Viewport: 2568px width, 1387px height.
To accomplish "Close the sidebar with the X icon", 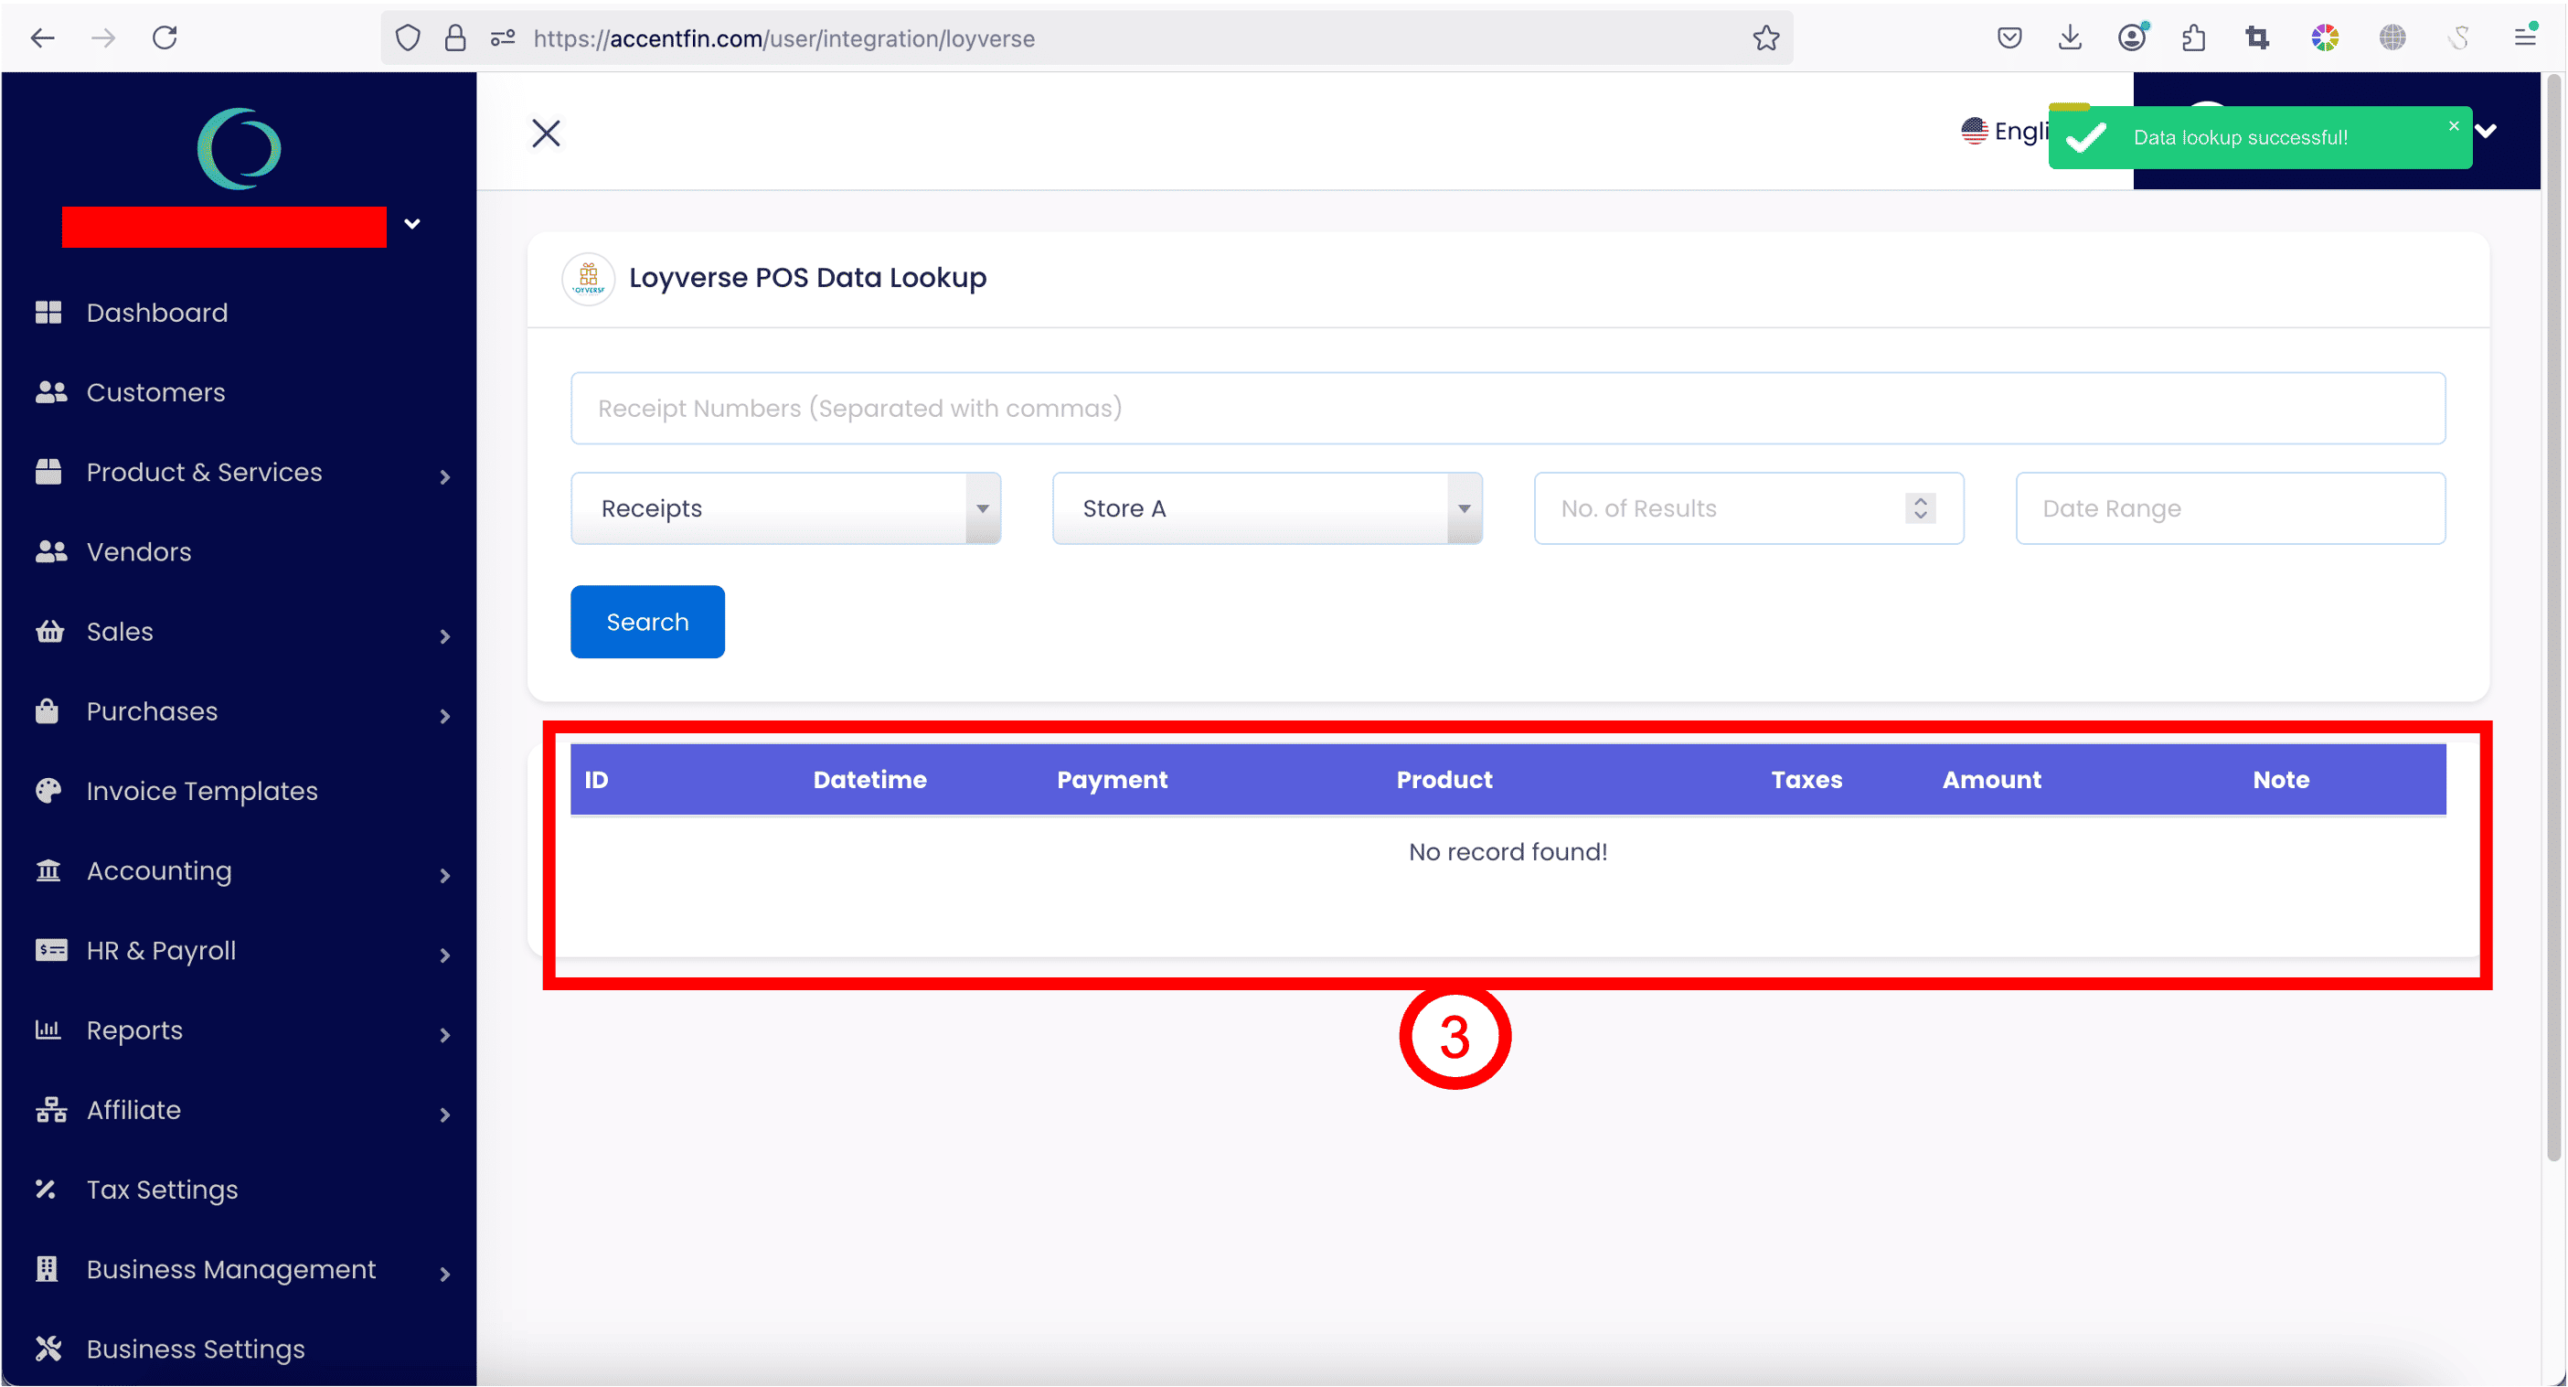I will [547, 133].
